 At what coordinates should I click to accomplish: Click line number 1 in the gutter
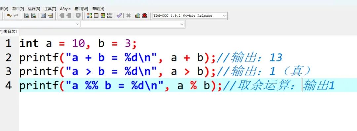[x=8, y=43]
